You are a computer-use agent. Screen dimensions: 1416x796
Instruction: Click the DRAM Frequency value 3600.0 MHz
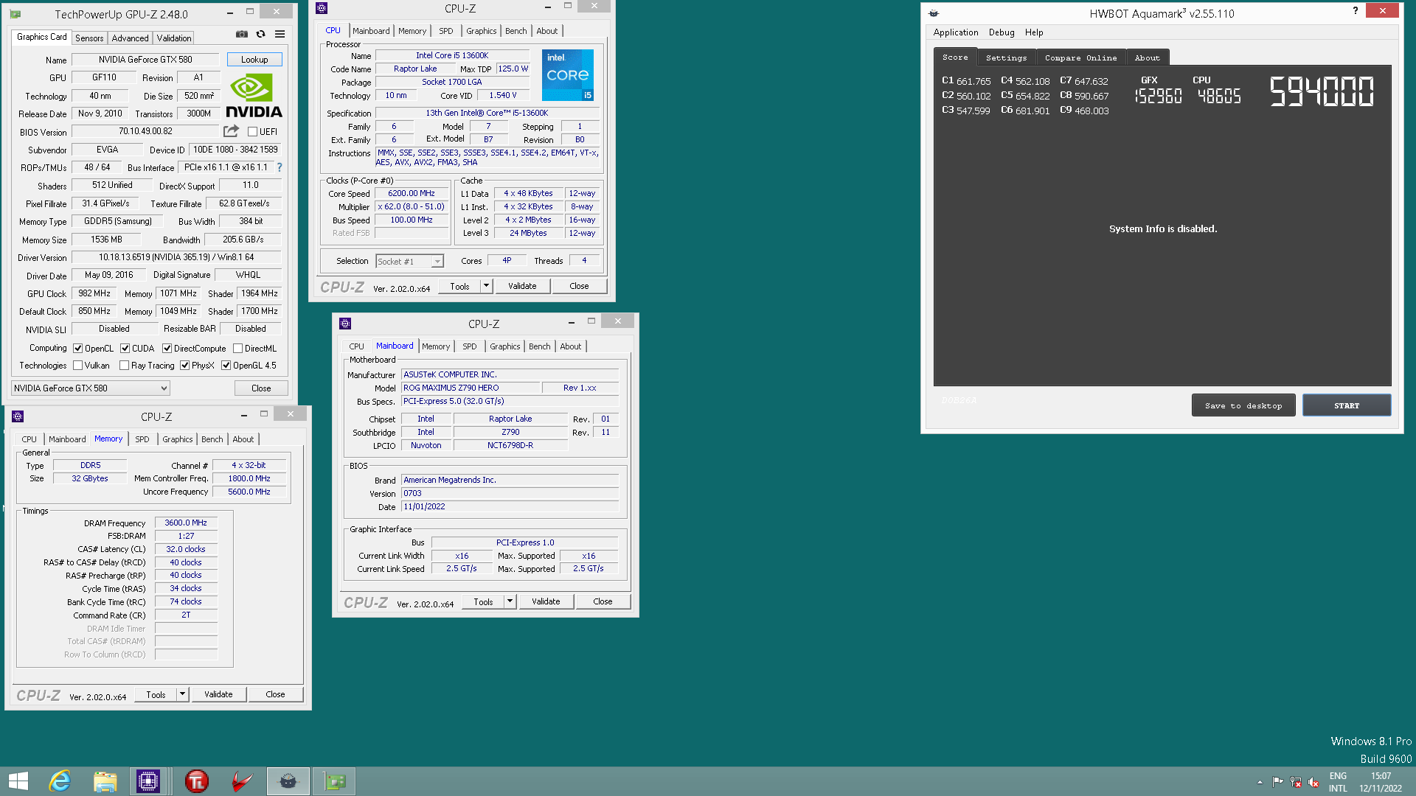coord(186,523)
